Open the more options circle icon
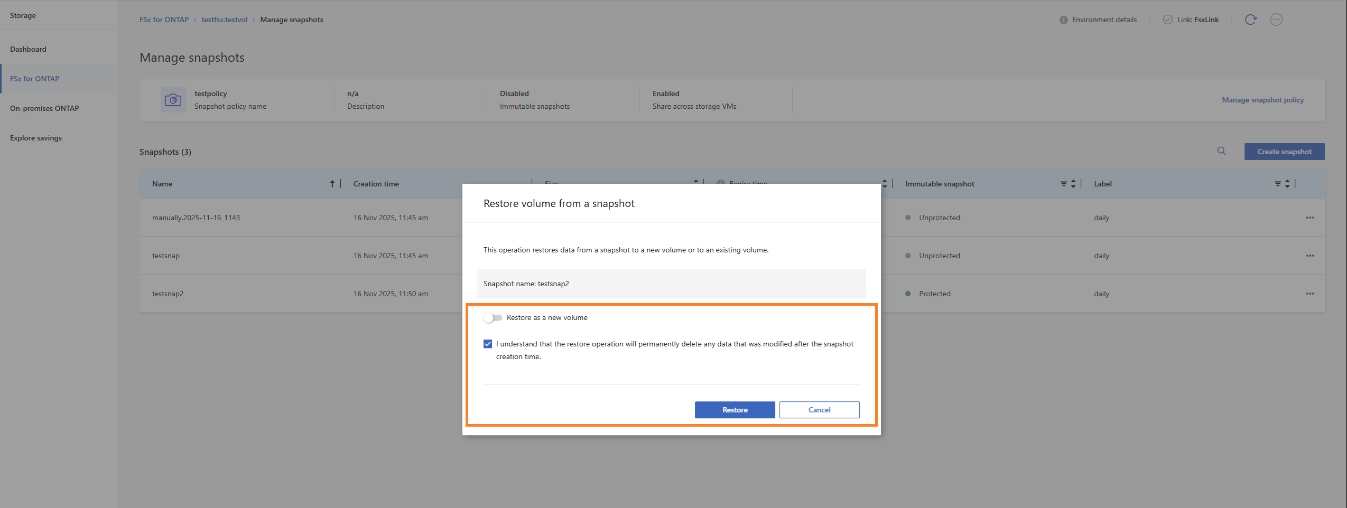The width and height of the screenshot is (1347, 508). pos(1276,20)
